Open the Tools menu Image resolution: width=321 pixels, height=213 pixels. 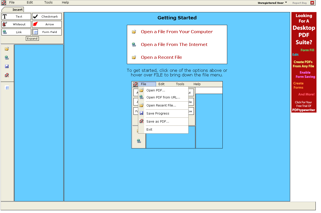[48, 3]
